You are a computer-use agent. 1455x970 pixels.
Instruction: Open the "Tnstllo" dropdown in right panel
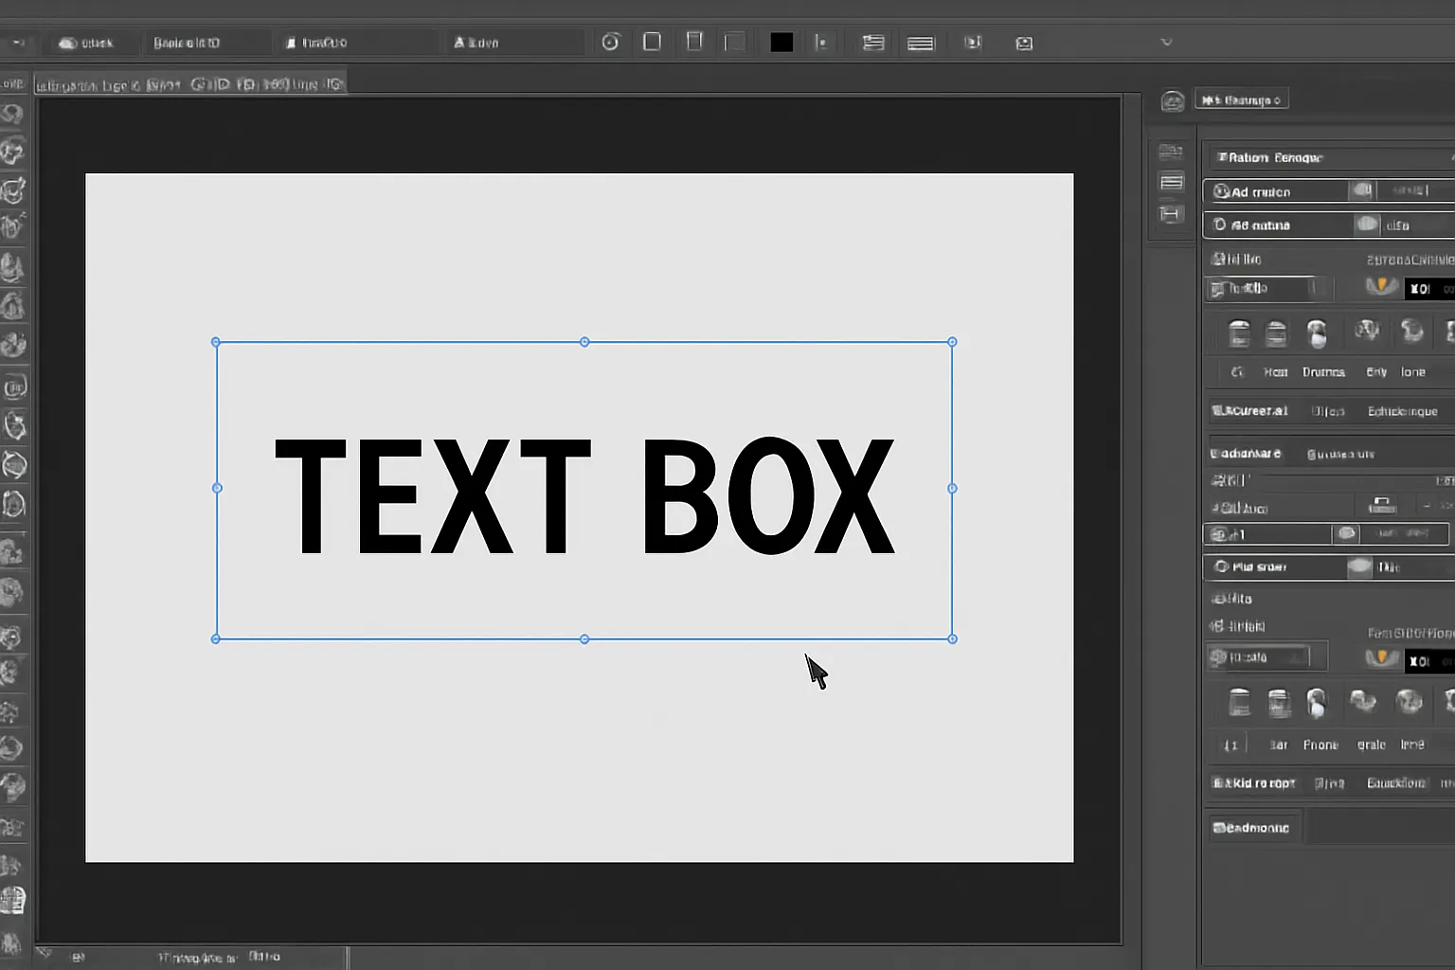coord(1269,288)
